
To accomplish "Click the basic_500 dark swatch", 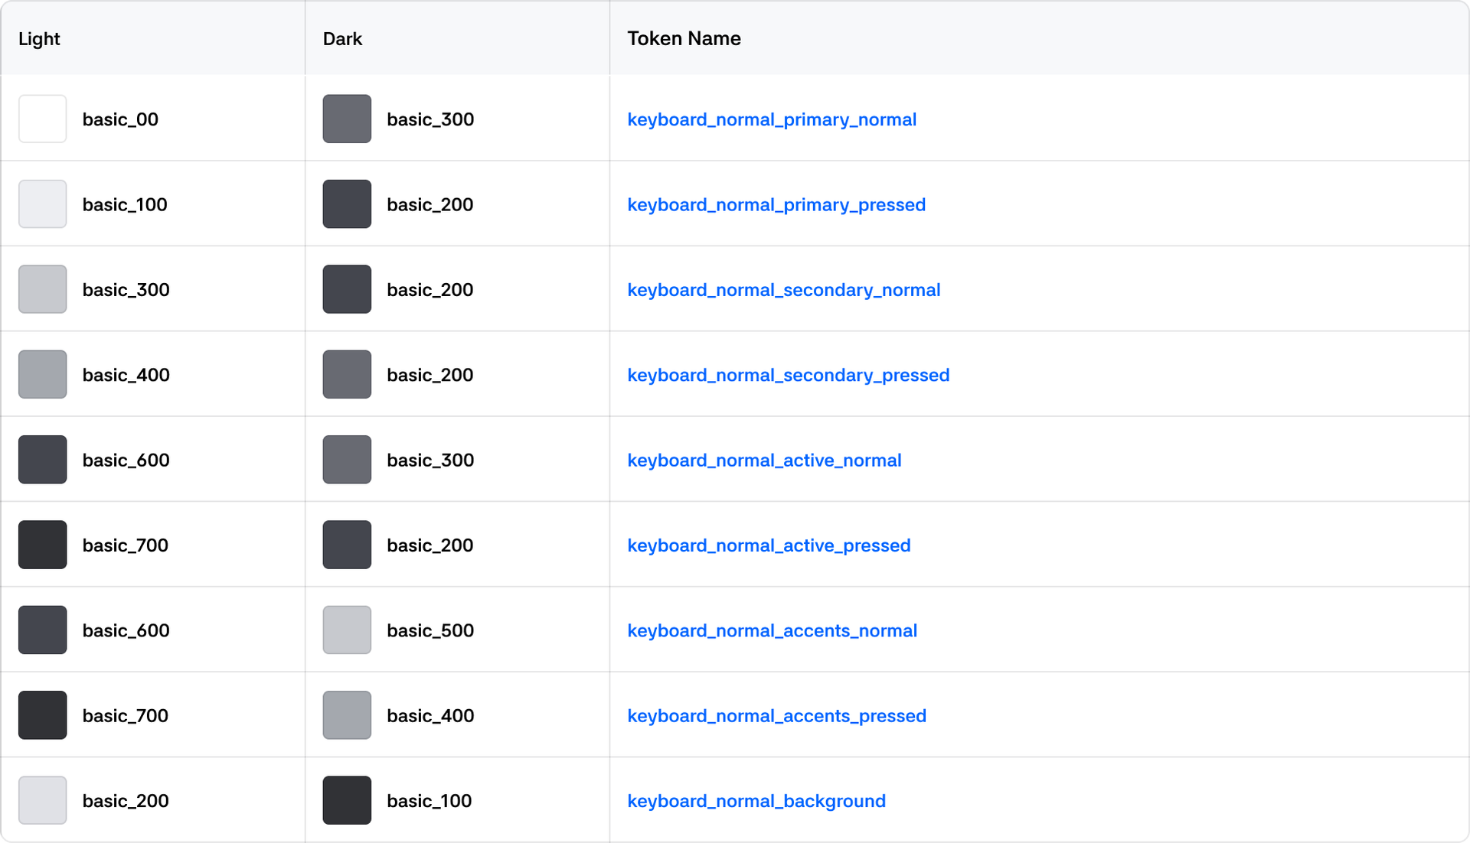I will click(347, 630).
